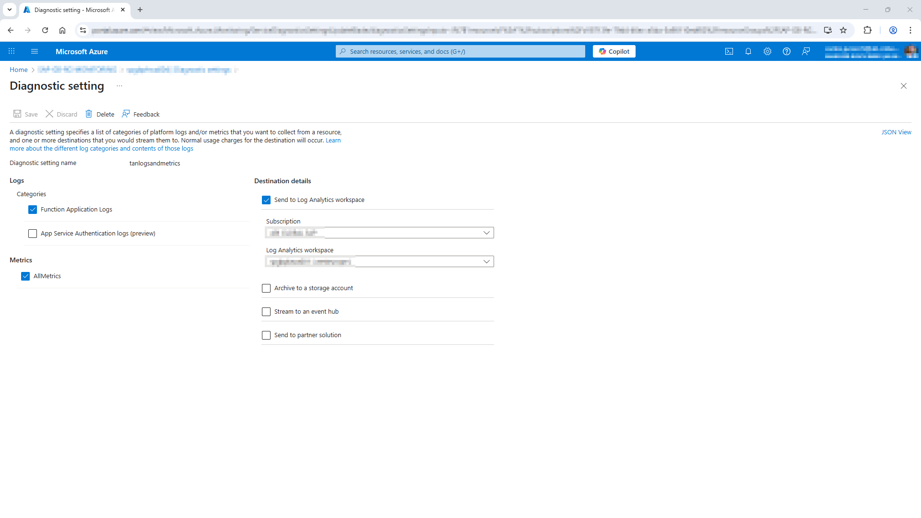Click the Feedback toolbar item
This screenshot has height=518, width=921.
141,114
